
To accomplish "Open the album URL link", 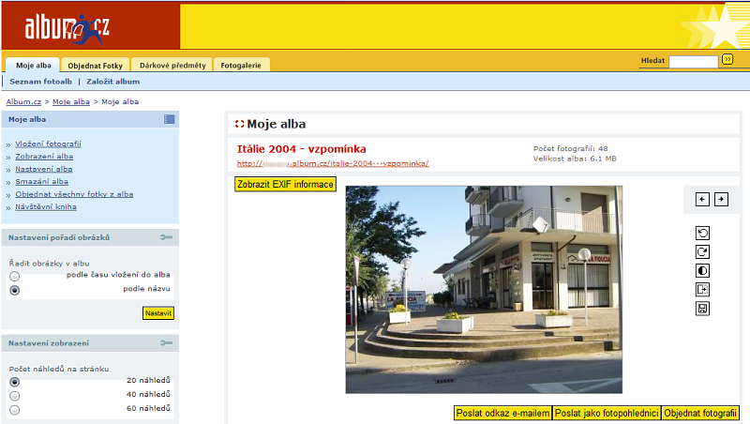I will [333, 163].
